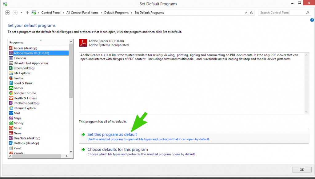This screenshot has height=179, width=315.
Task: Click the programs list scroll up arrow
Action: tap(71, 41)
